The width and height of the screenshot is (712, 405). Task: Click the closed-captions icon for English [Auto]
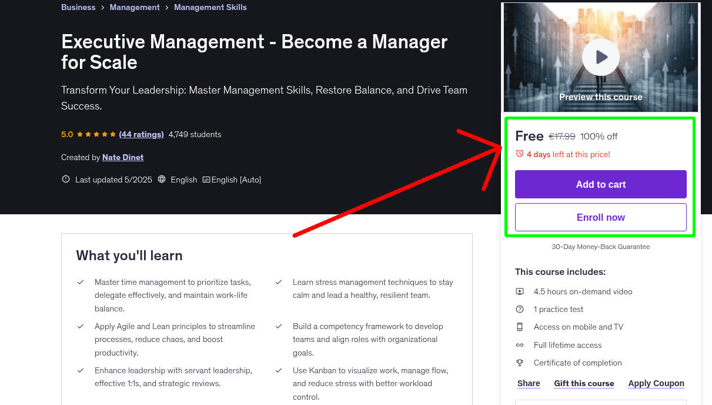point(206,180)
